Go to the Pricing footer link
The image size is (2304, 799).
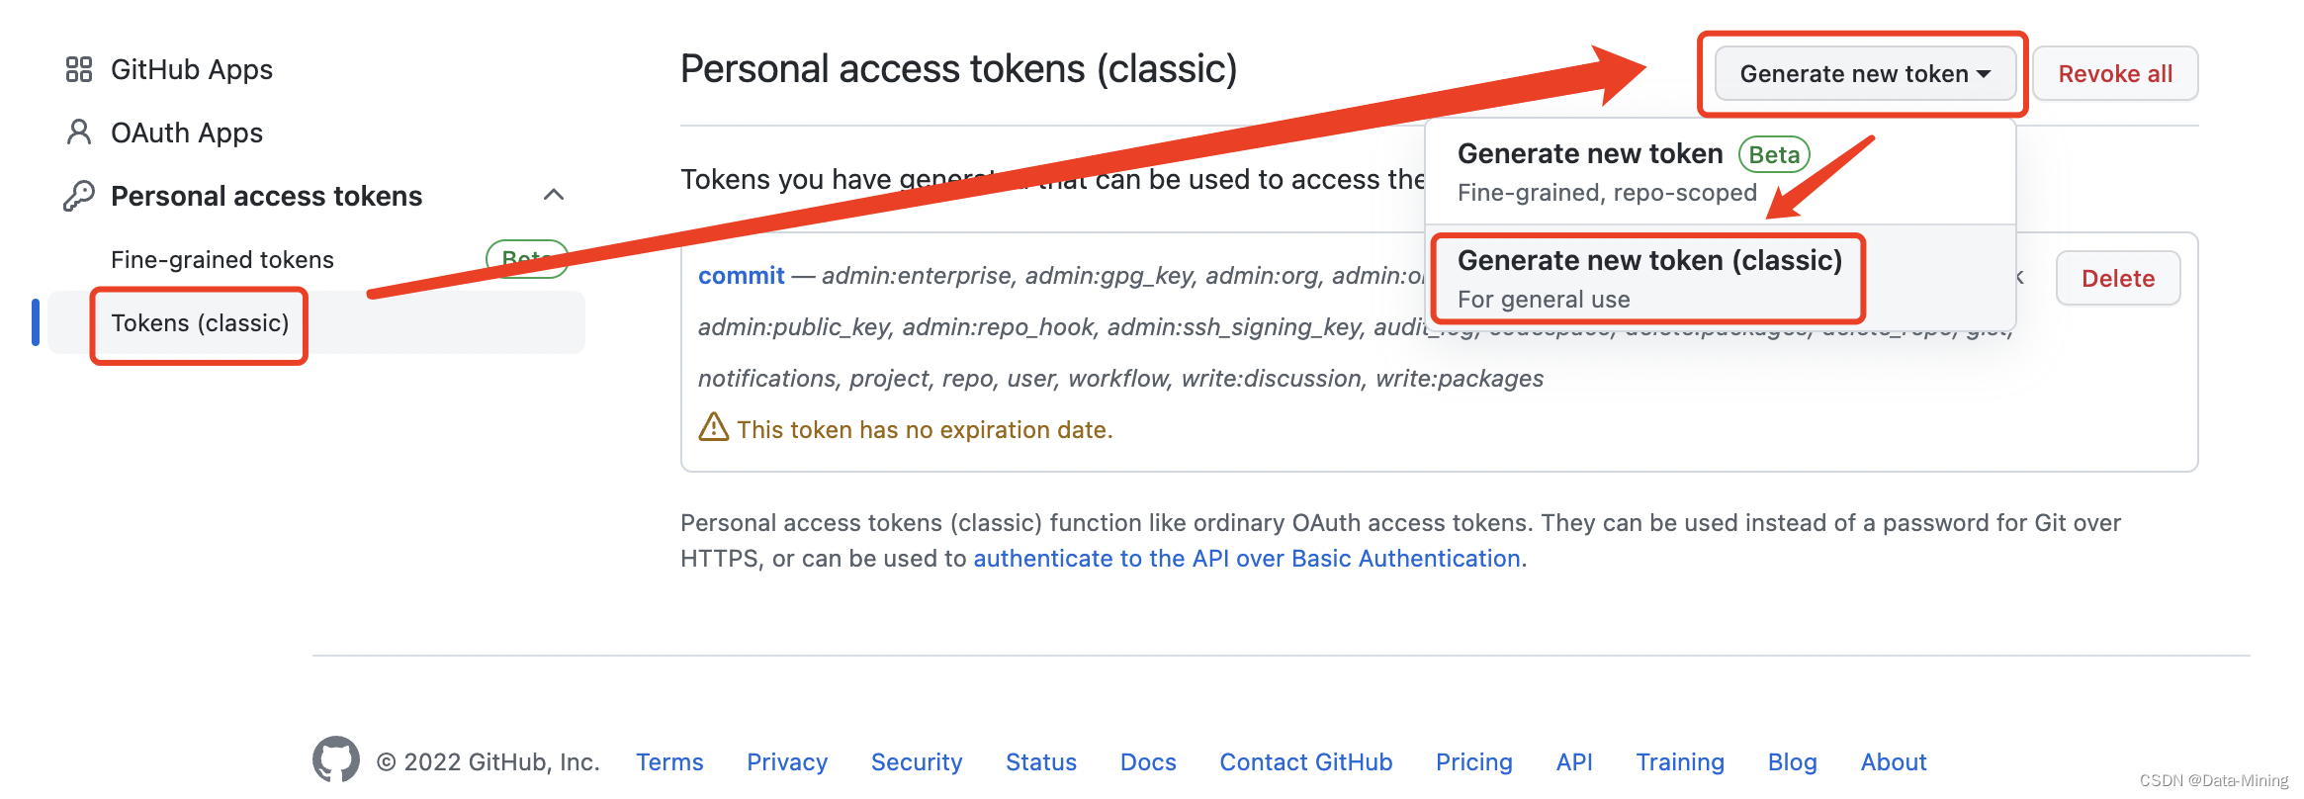click(1474, 761)
